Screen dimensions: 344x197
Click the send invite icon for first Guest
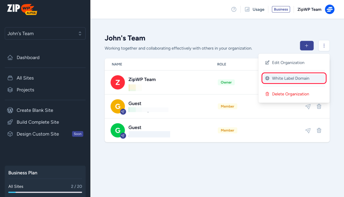pos(308,106)
